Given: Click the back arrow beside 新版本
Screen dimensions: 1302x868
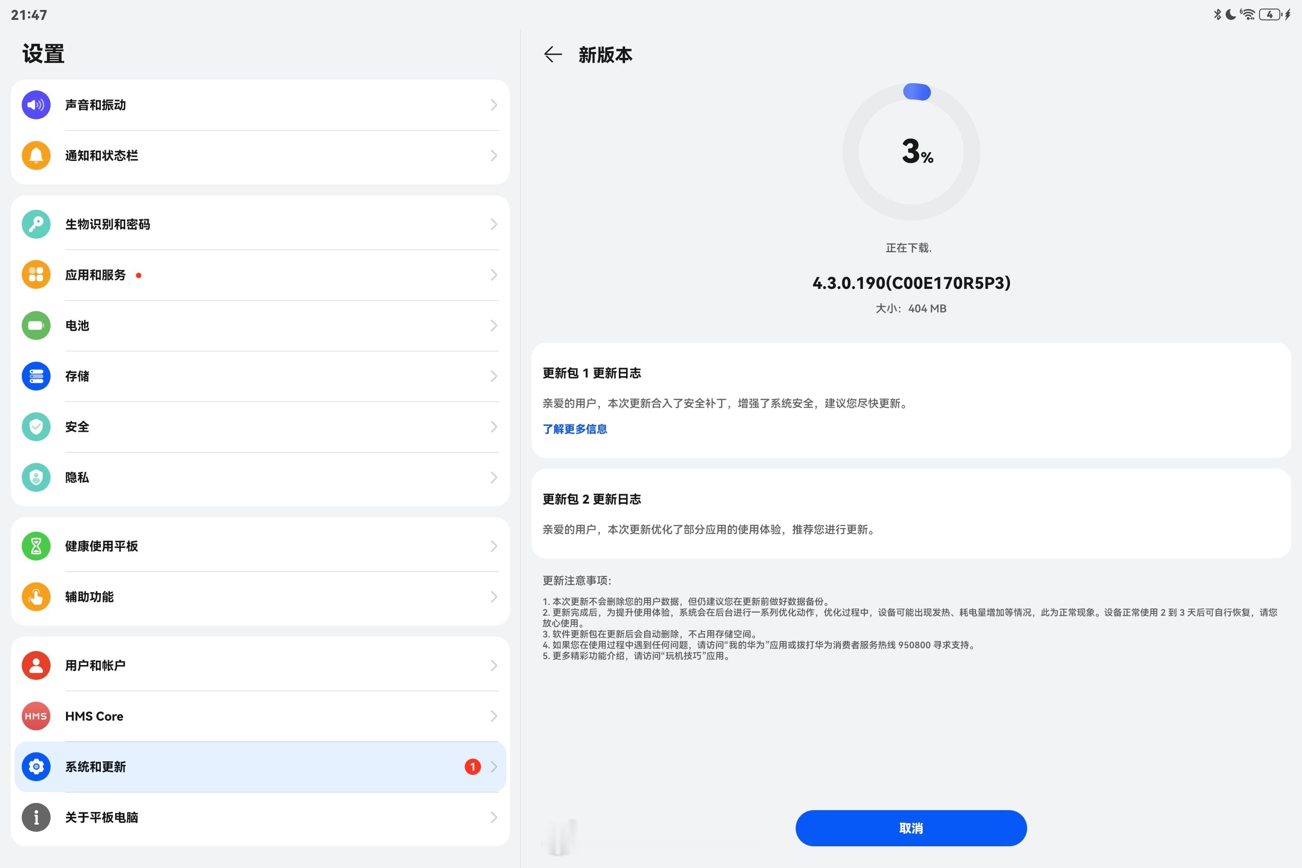Looking at the screenshot, I should coord(552,54).
